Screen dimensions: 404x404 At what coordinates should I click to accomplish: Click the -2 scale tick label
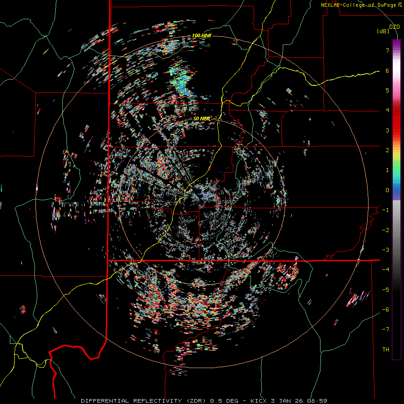386,230
